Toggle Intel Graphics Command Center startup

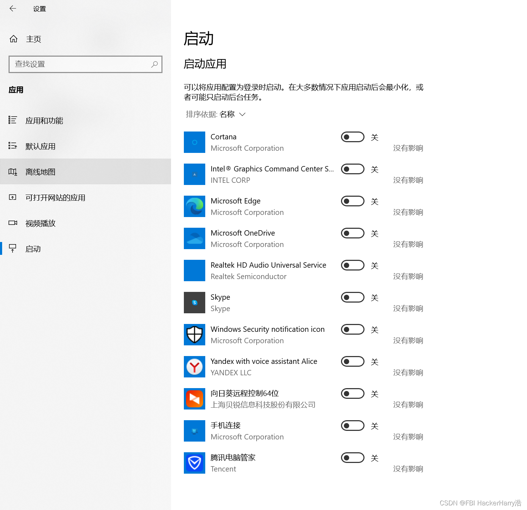point(353,169)
